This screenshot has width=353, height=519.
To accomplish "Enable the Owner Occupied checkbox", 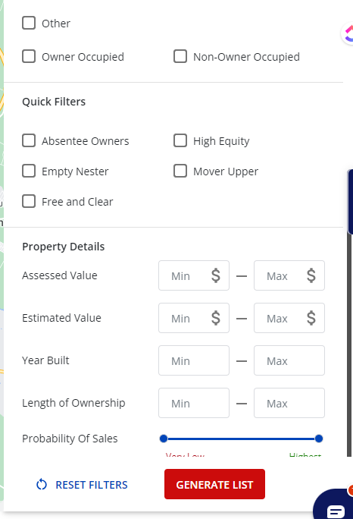I will (x=29, y=56).
